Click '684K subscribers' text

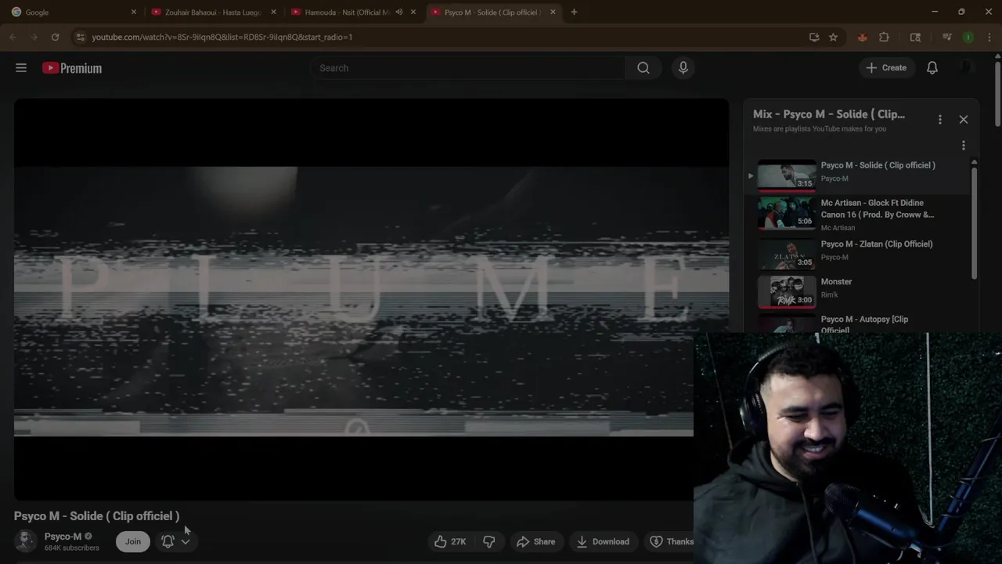coord(72,548)
